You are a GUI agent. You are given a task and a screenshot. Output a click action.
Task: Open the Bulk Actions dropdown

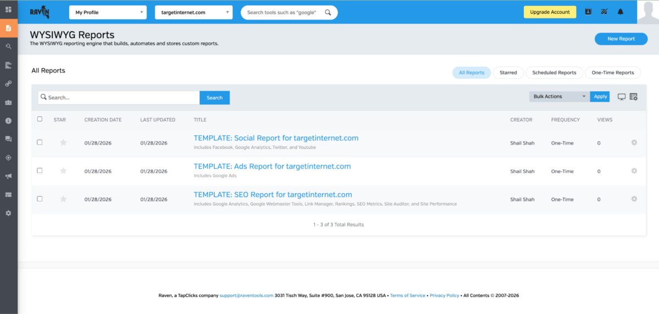560,97
